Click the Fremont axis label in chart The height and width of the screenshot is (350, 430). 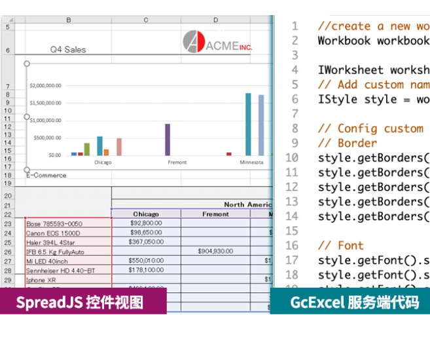click(x=177, y=163)
